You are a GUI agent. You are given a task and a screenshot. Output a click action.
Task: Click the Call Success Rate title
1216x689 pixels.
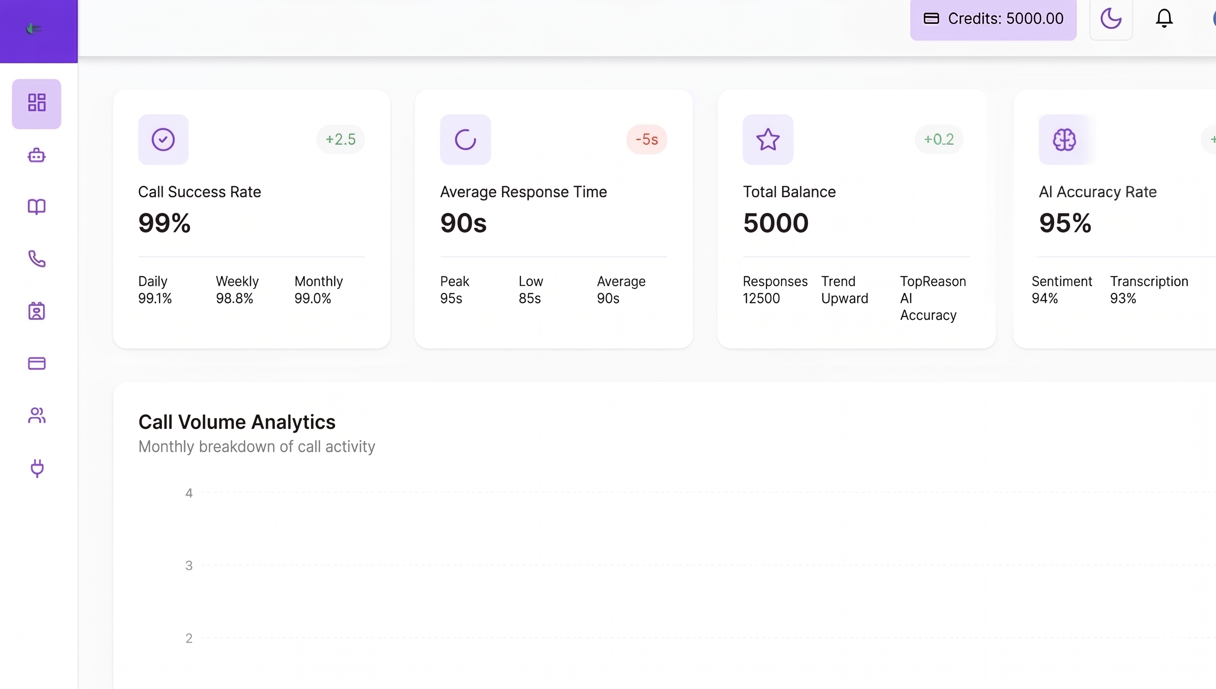click(x=200, y=192)
